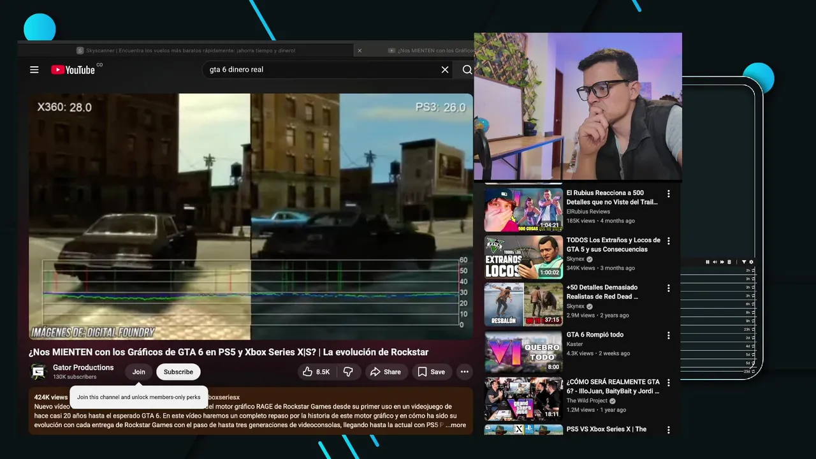The width and height of the screenshot is (816, 459).
Task: Subscribe to Gator Productions
Action: tap(178, 372)
